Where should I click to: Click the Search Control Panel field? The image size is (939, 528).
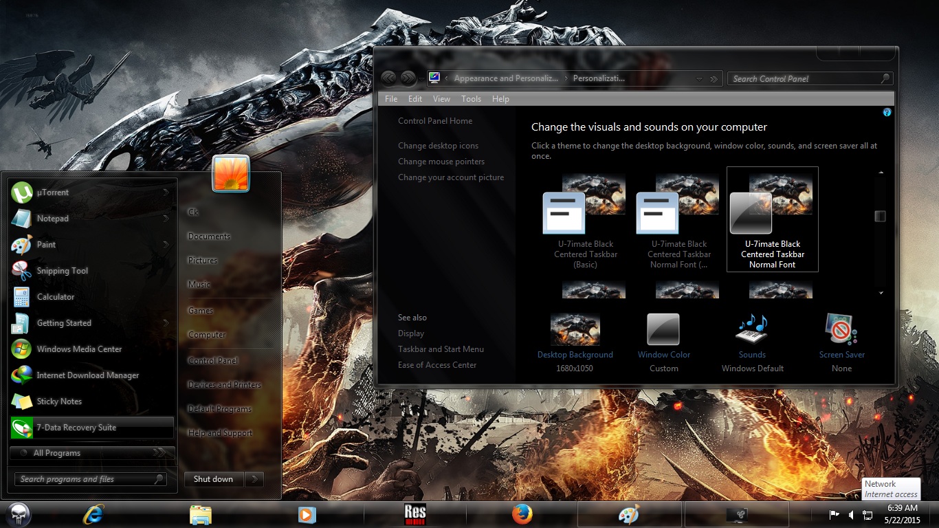click(x=810, y=78)
